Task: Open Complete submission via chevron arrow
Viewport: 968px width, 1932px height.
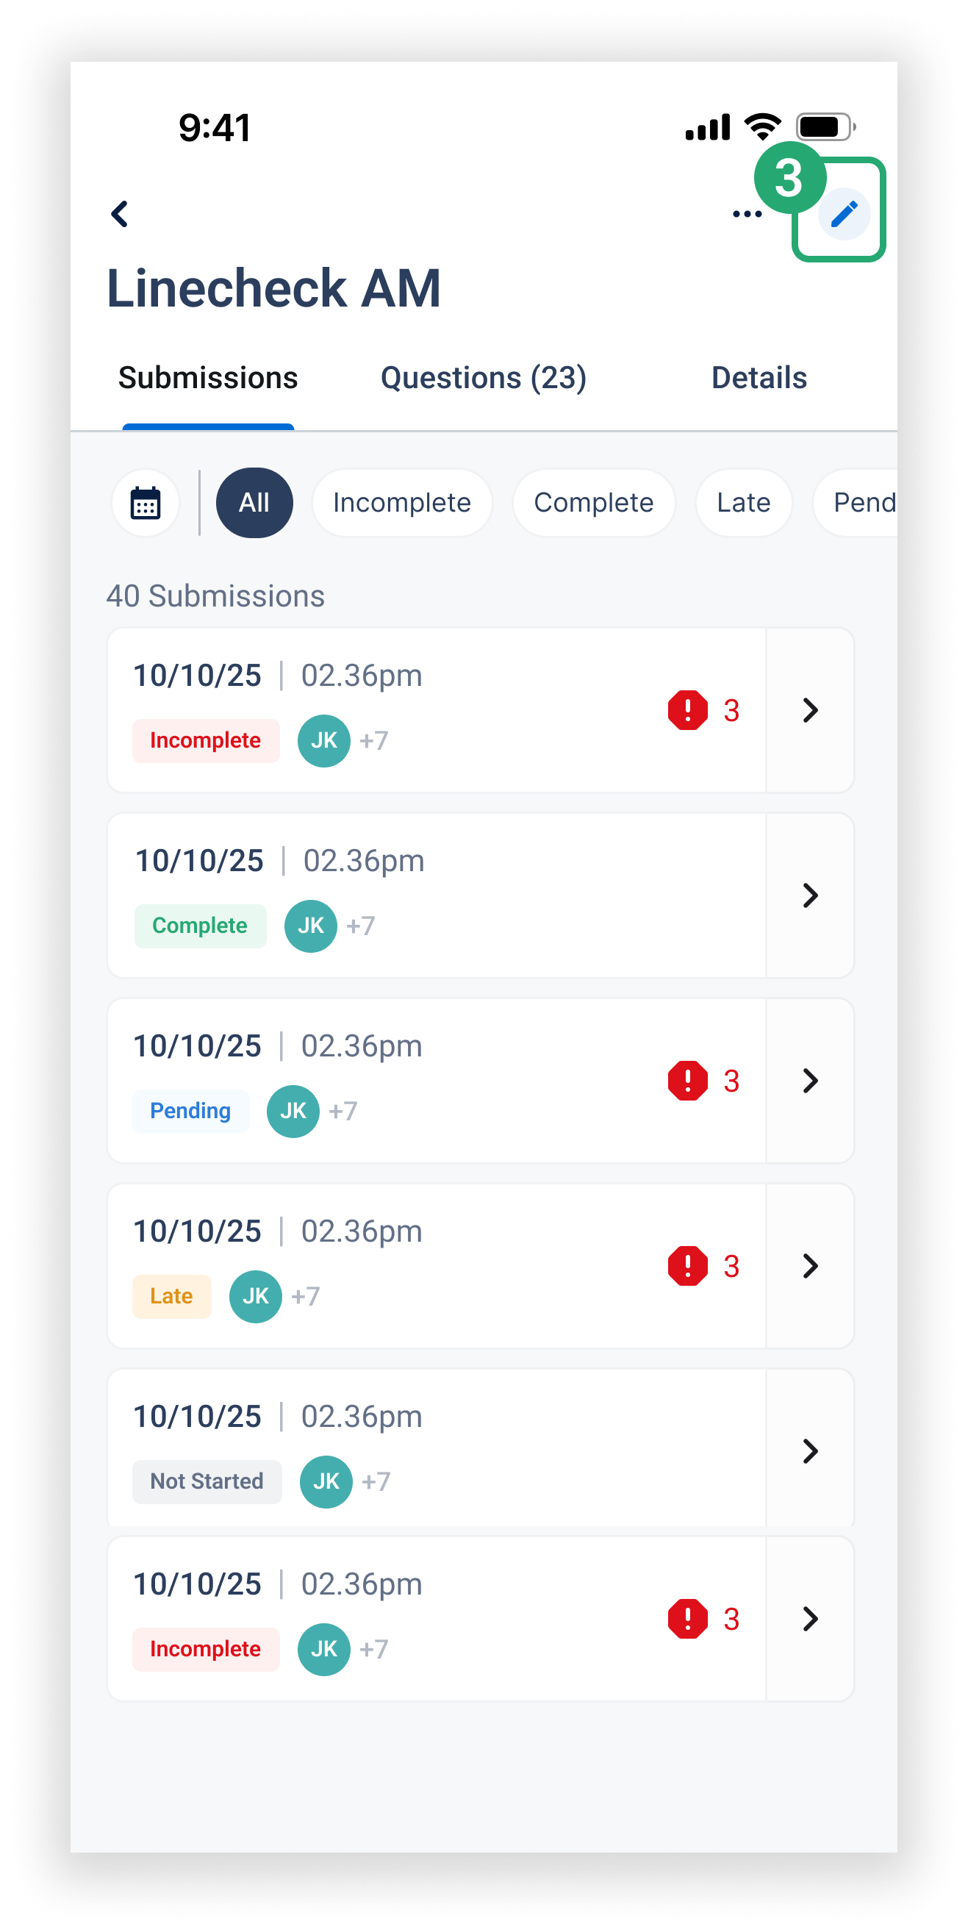Action: pyautogui.click(x=810, y=895)
